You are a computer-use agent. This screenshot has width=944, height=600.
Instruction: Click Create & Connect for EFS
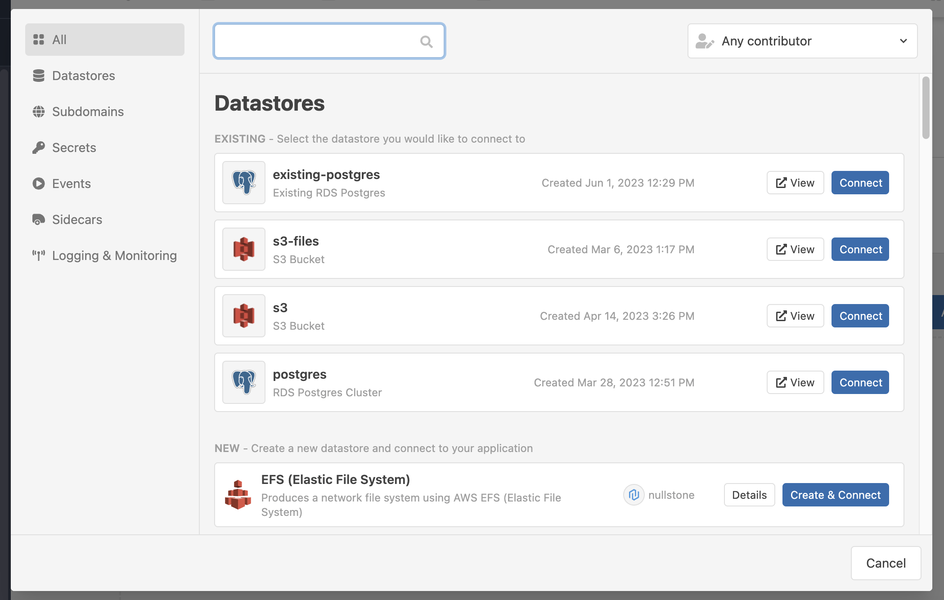click(835, 495)
